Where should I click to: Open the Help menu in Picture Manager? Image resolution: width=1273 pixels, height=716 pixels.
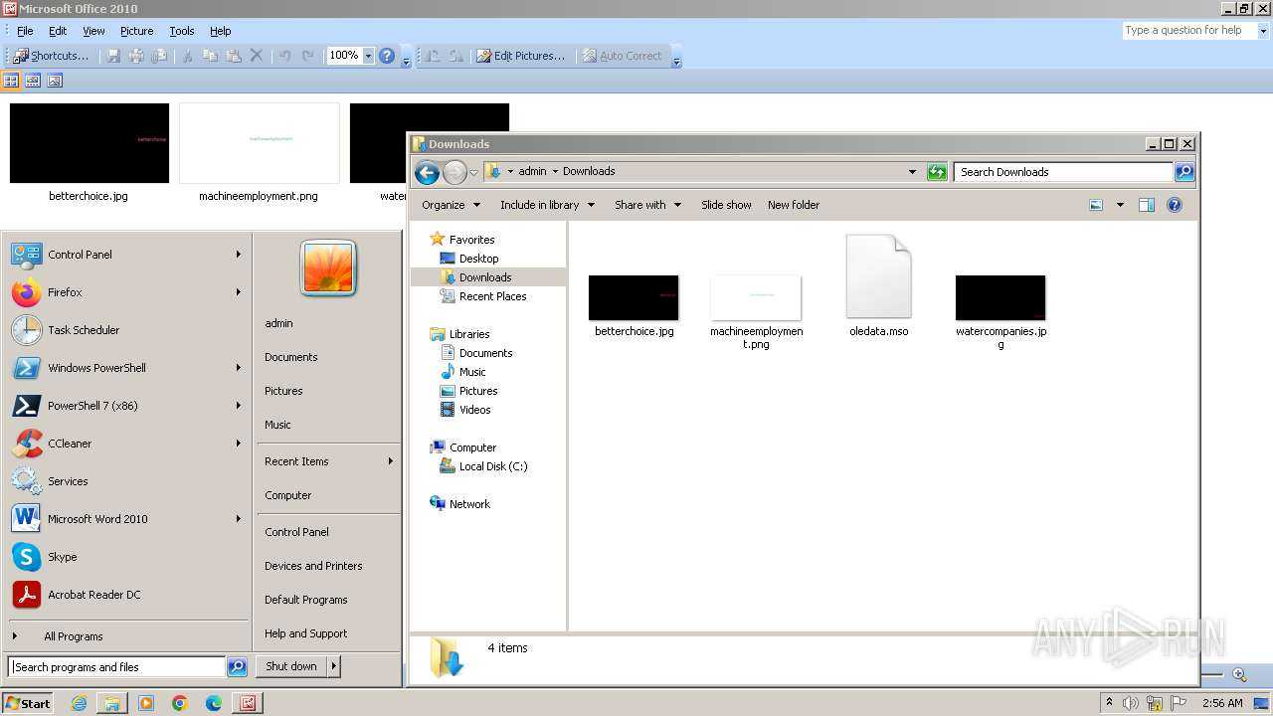(221, 31)
